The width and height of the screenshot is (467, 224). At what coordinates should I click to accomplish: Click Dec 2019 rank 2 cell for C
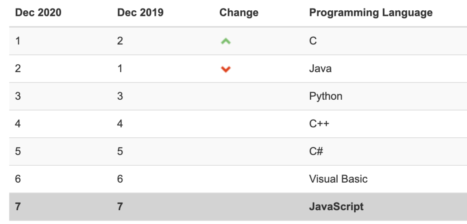tap(120, 41)
